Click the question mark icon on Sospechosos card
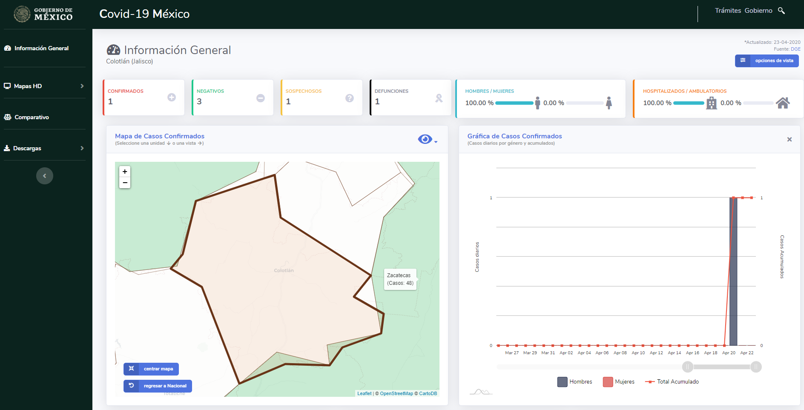Image resolution: width=804 pixels, height=410 pixels. coord(350,98)
